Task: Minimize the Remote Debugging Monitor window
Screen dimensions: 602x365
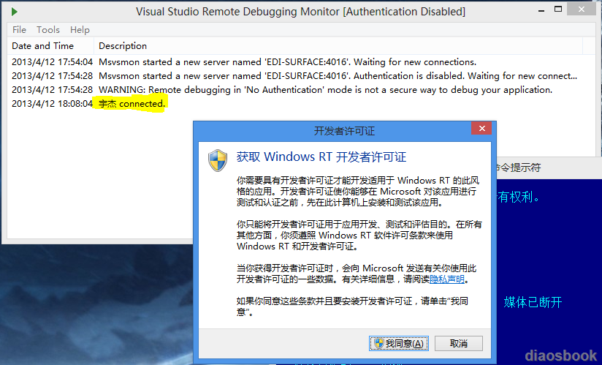Action: click(541, 11)
